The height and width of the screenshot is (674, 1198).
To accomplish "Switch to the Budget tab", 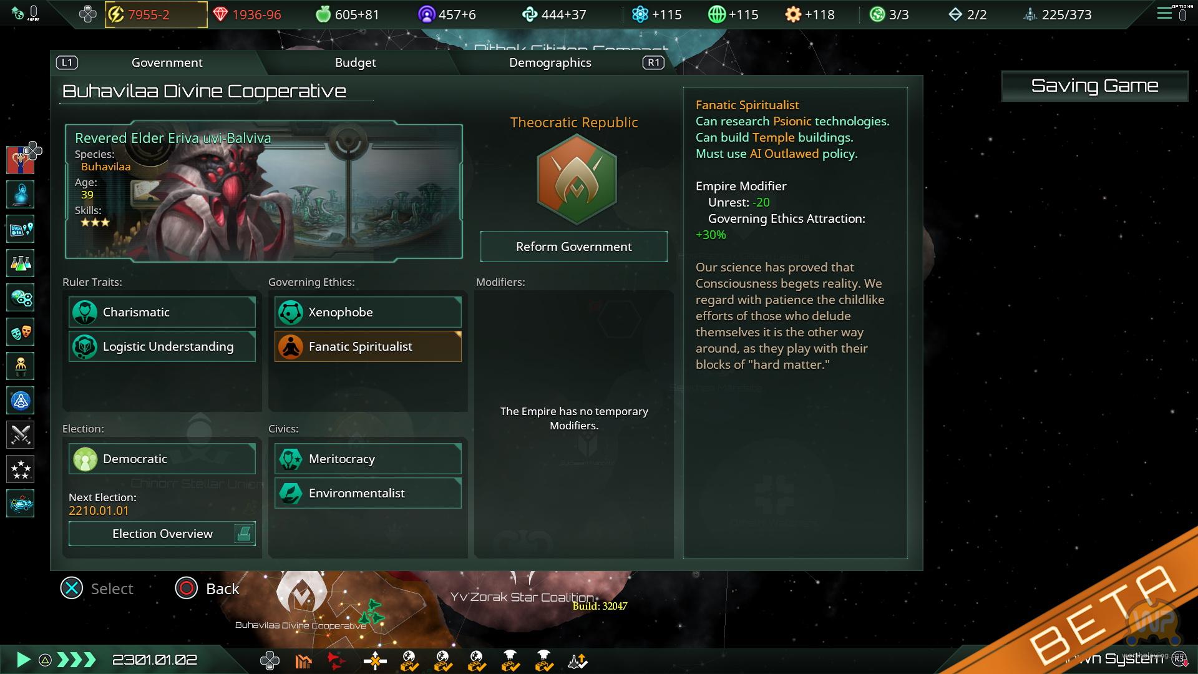I will click(356, 62).
